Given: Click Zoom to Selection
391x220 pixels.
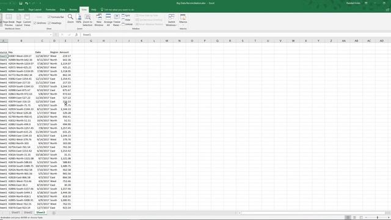Looking at the screenshot, I should (x=87, y=20).
